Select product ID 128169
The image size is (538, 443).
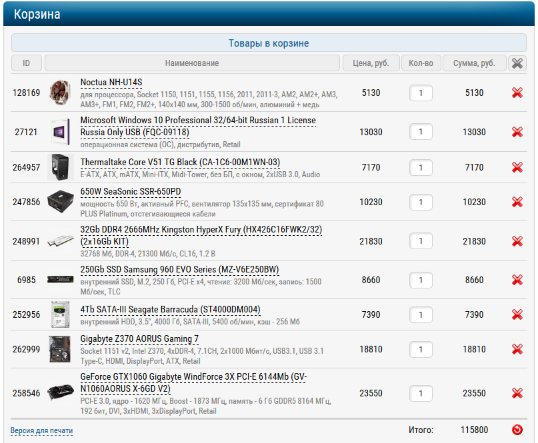(x=27, y=93)
